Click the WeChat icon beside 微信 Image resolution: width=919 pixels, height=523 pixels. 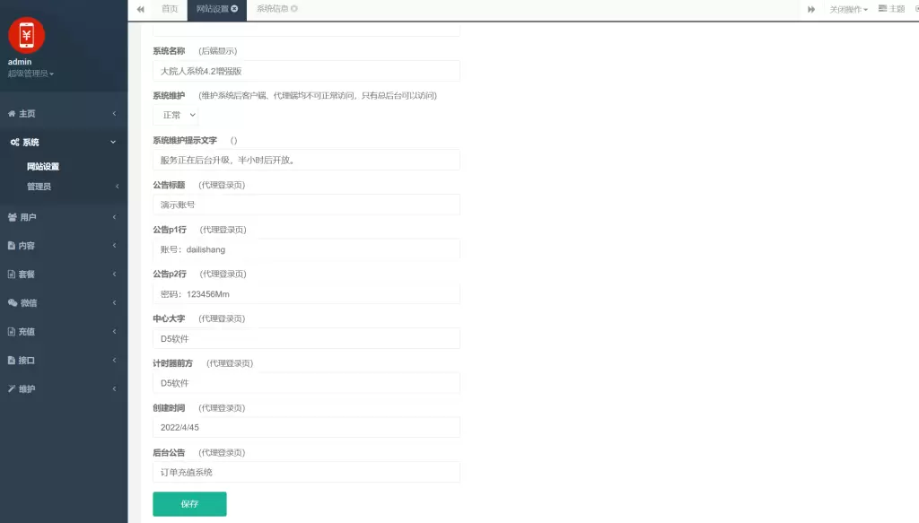pyautogui.click(x=13, y=303)
